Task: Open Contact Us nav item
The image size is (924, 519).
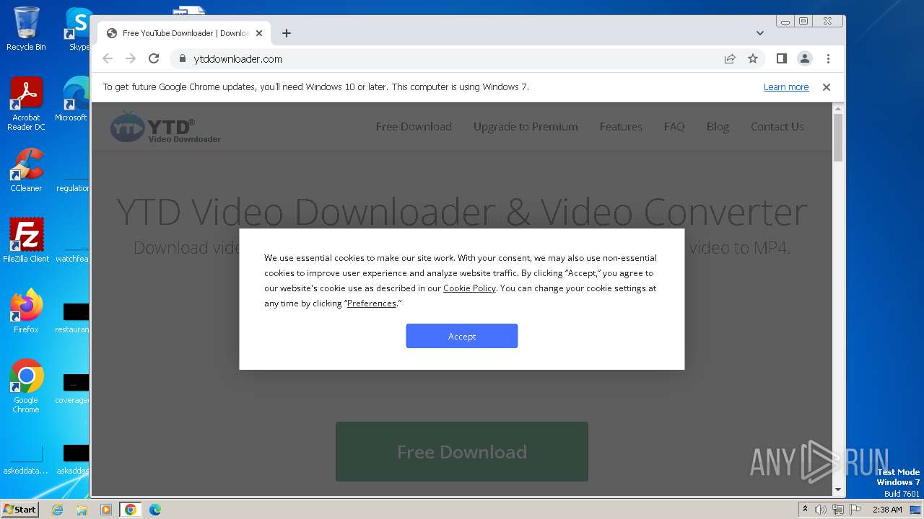Action: 777,127
